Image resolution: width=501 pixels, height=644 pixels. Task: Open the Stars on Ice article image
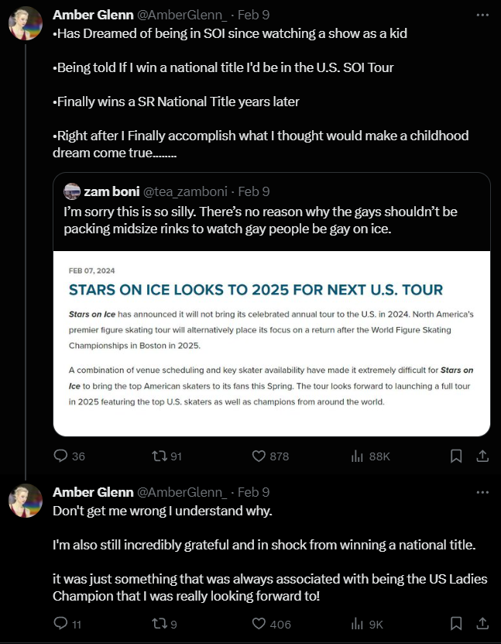pos(271,343)
